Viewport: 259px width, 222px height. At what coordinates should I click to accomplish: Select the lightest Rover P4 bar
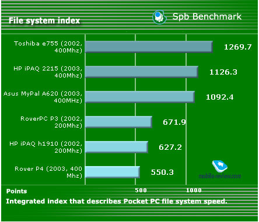point(113,172)
